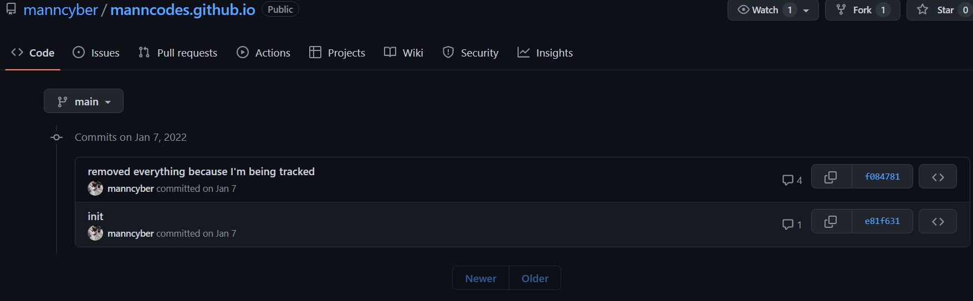Switch to the Issues tab

click(x=96, y=53)
